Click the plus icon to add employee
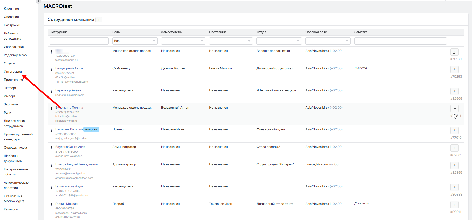 (x=99, y=20)
